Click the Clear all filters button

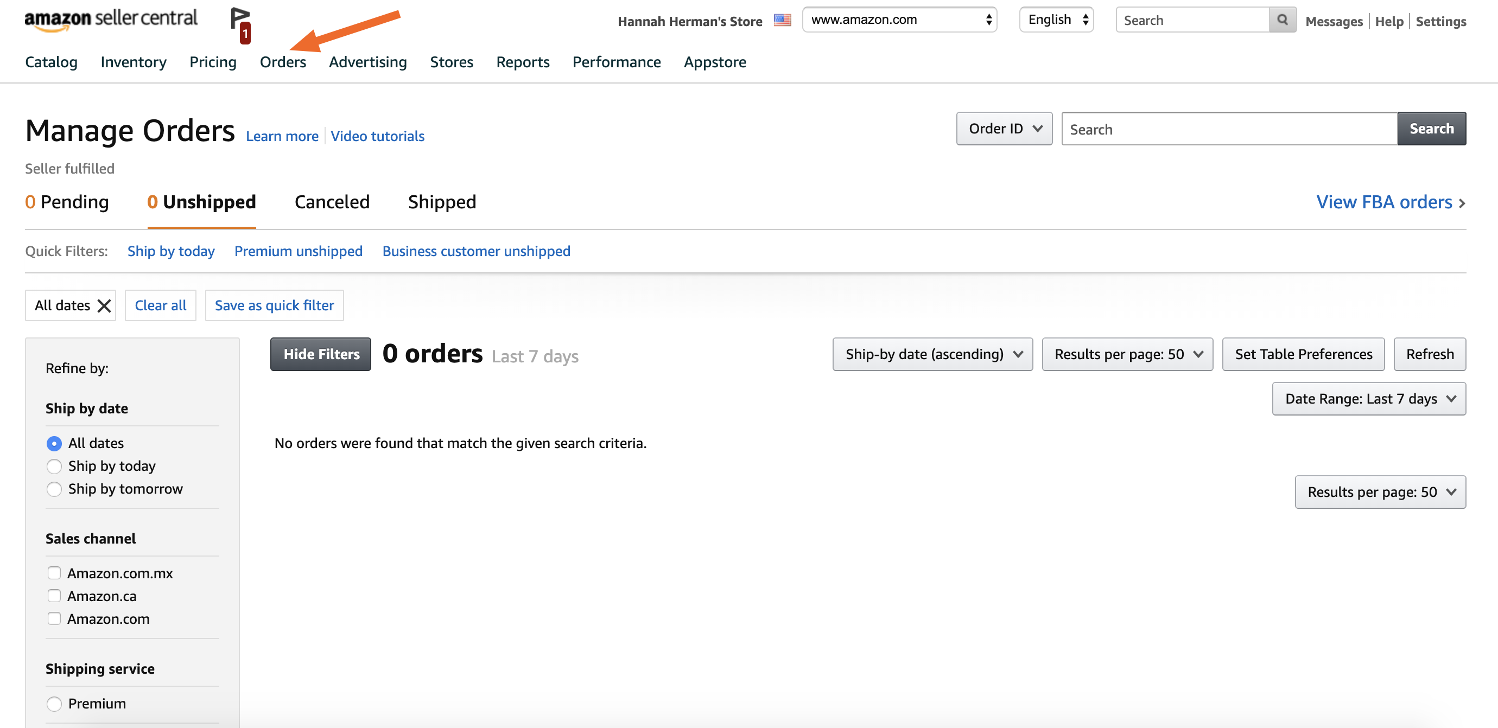pos(161,305)
